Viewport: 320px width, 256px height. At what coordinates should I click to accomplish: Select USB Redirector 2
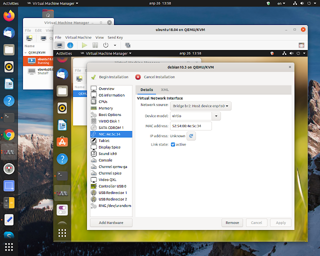coord(111,199)
